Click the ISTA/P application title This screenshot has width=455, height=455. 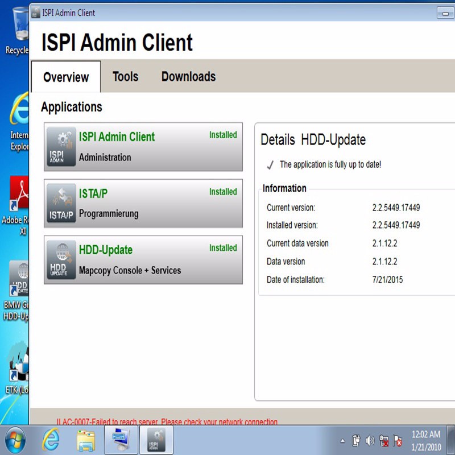click(x=93, y=193)
